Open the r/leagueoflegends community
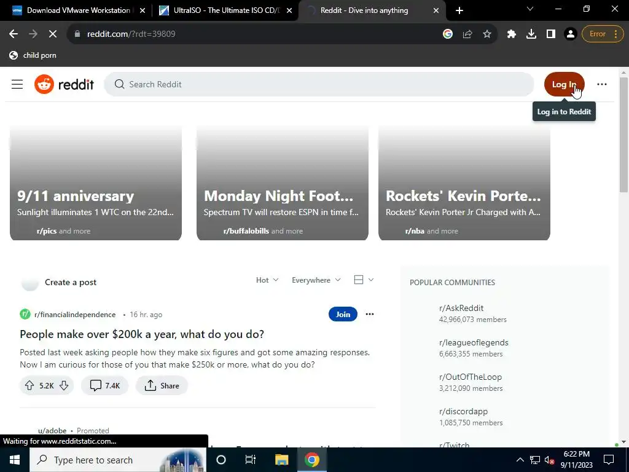 tap(474, 343)
